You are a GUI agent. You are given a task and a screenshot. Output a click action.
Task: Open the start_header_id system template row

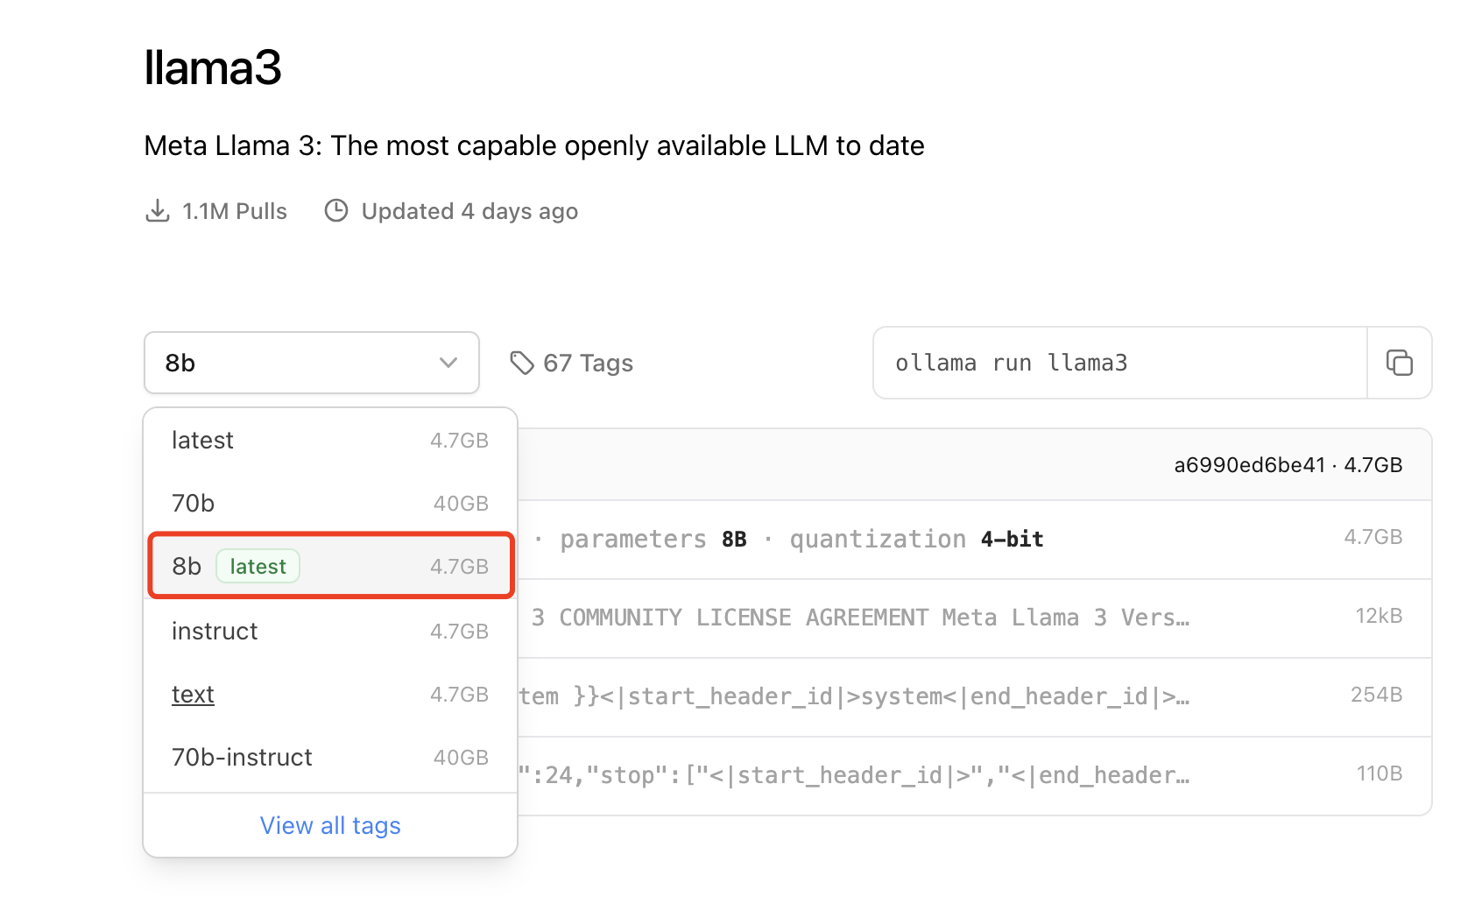[975, 696]
